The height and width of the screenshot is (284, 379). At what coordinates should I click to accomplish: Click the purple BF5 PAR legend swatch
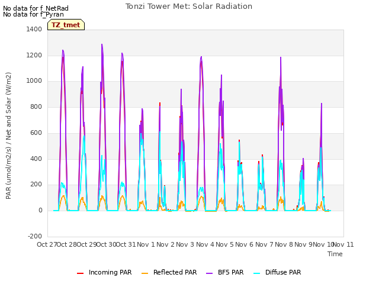click(209, 273)
